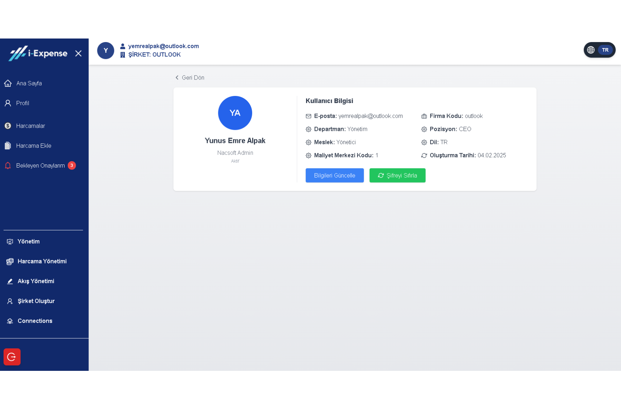Click the Y user avatar in header
This screenshot has height=409, width=621.
[x=106, y=51]
